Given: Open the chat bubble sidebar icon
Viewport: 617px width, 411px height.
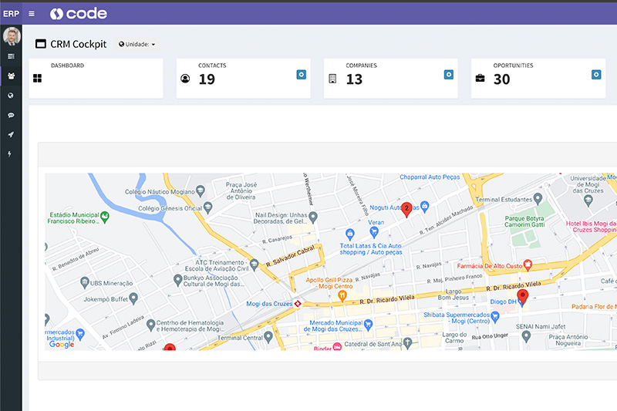Looking at the screenshot, I should (x=11, y=115).
